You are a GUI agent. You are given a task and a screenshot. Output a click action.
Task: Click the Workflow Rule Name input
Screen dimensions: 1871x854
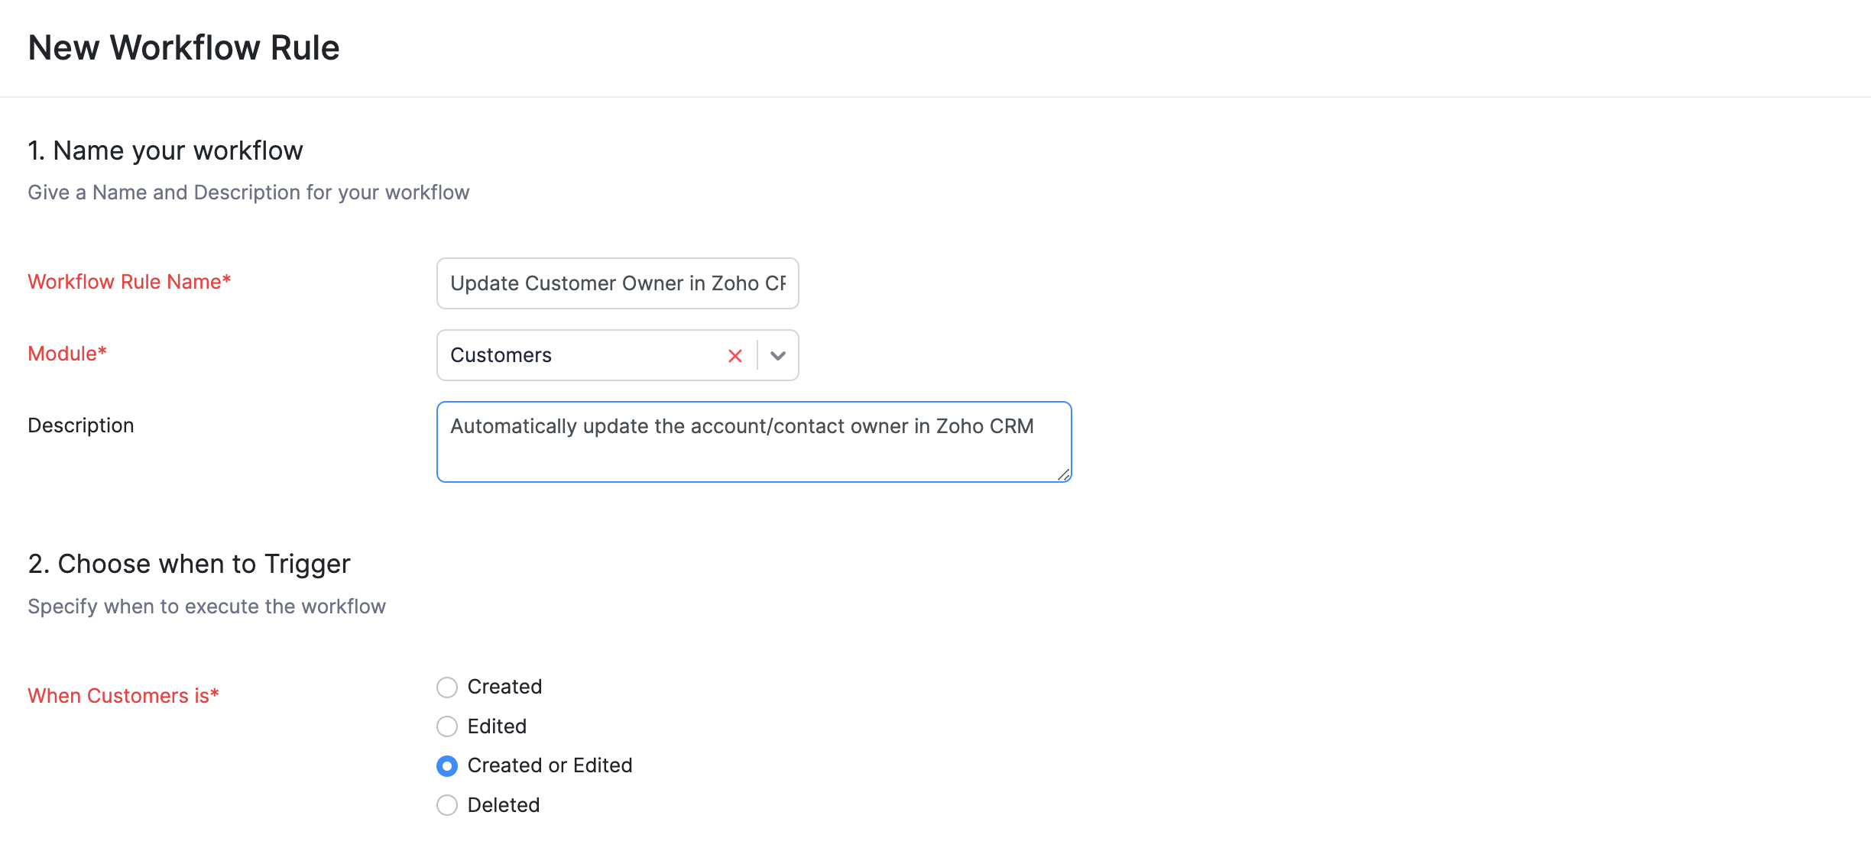[618, 283]
